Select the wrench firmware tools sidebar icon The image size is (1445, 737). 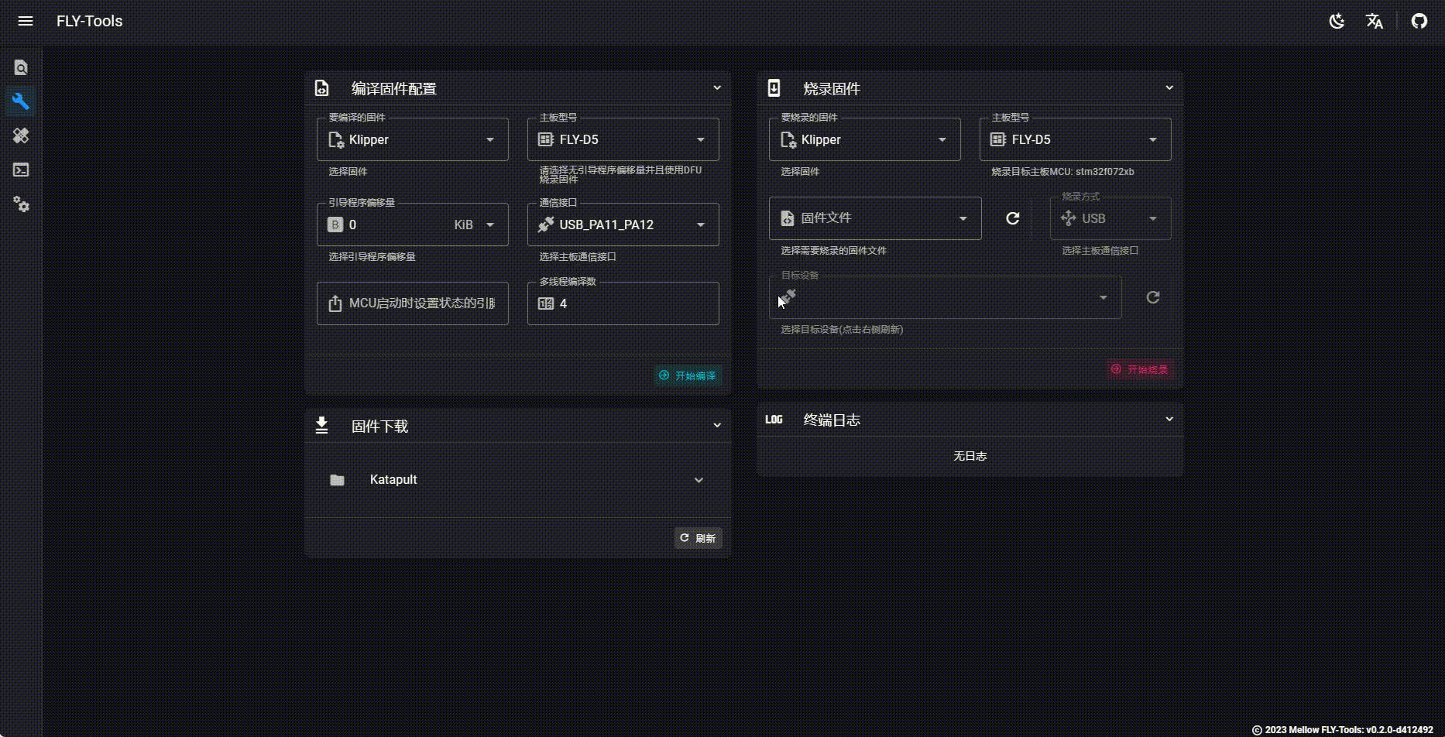pyautogui.click(x=21, y=101)
